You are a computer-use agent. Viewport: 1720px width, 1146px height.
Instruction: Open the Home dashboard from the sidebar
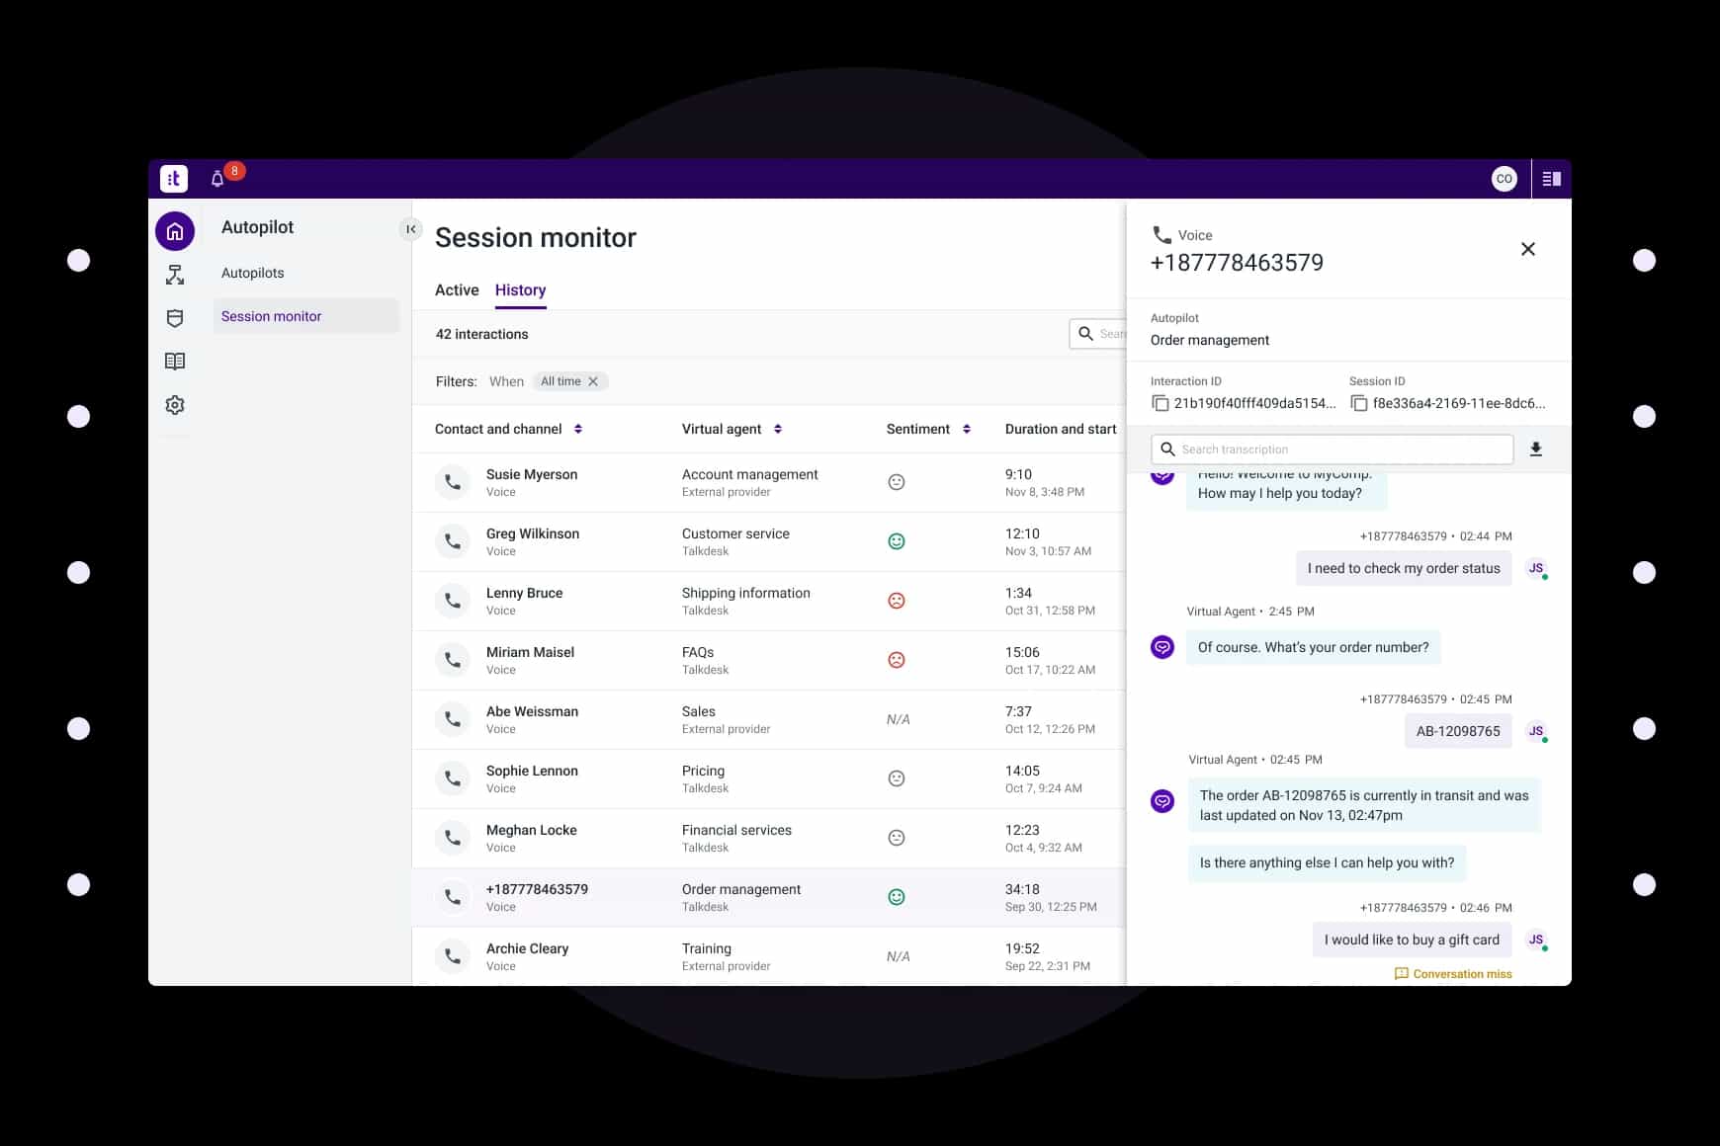(x=175, y=230)
